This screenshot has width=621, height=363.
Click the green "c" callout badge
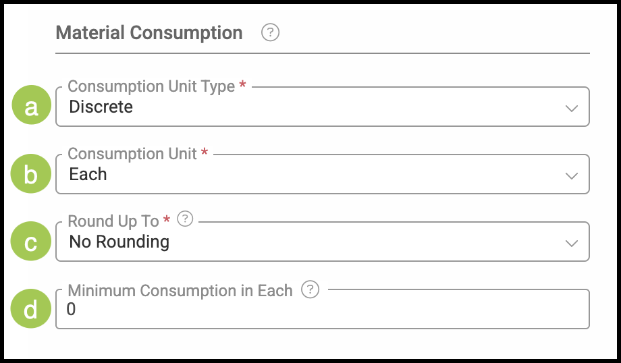click(32, 242)
